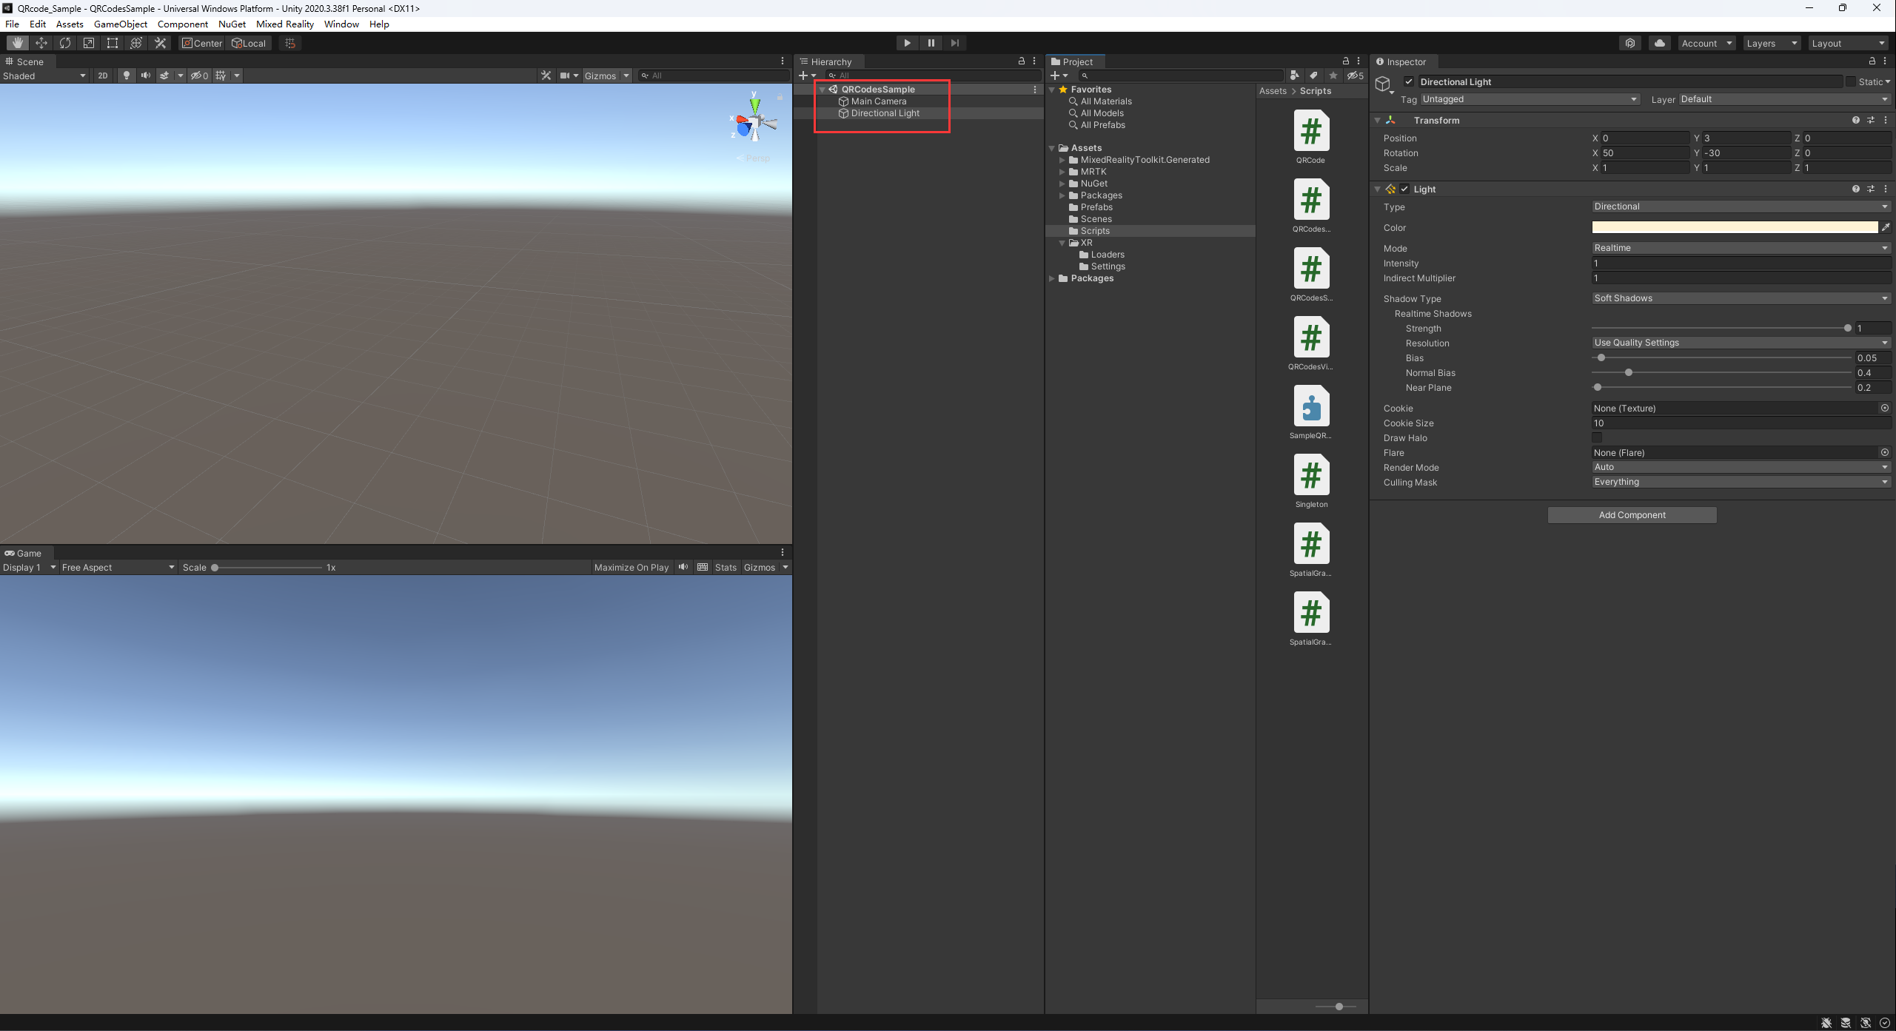This screenshot has height=1031, width=1896.
Task: Mute audio in Game view
Action: coord(683,567)
